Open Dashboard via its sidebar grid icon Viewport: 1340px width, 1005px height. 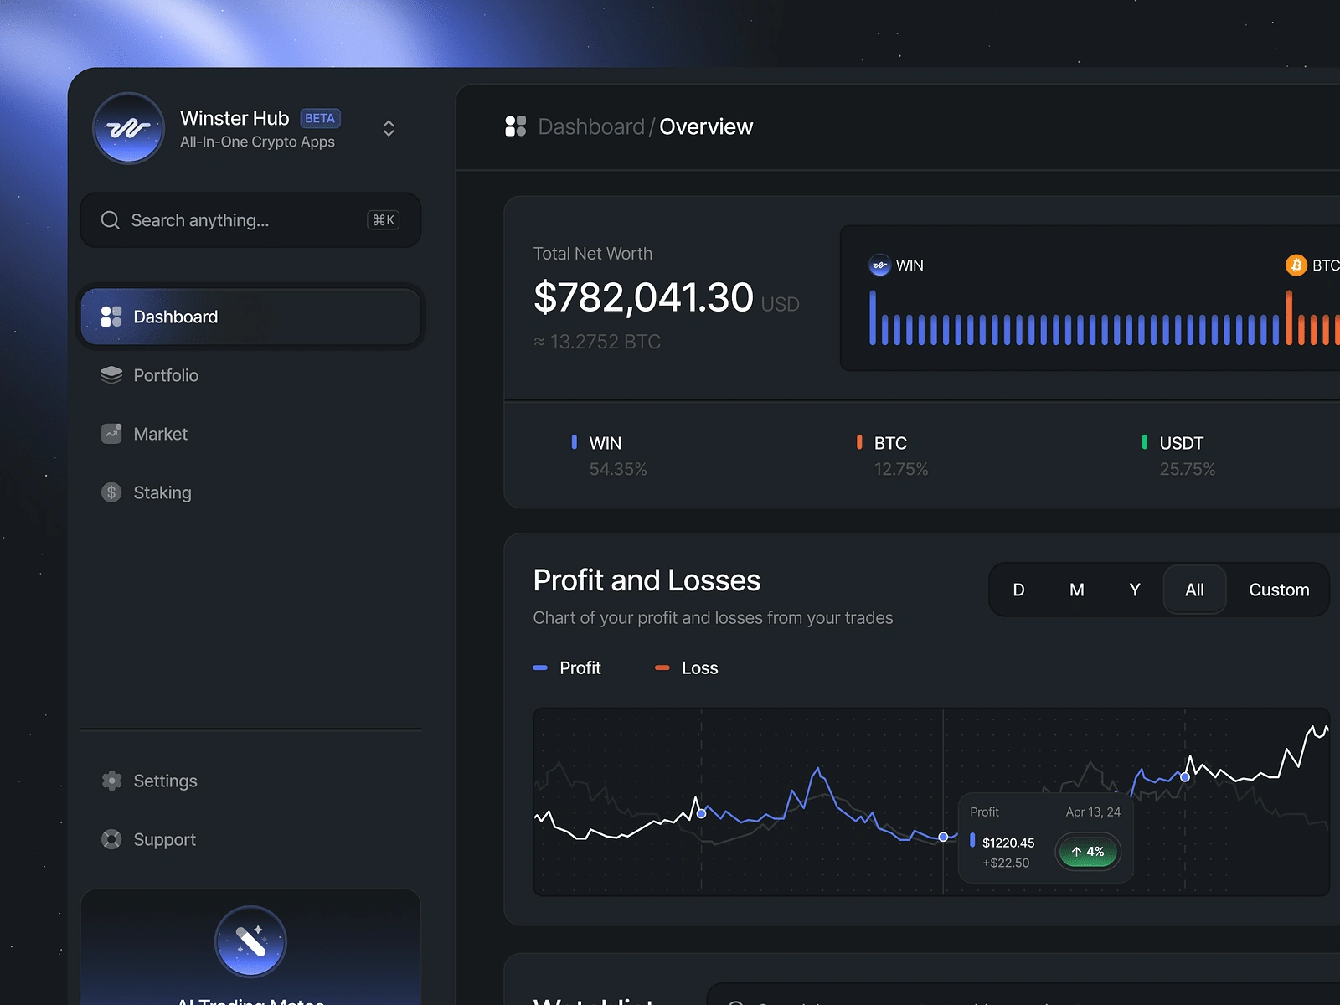[111, 317]
